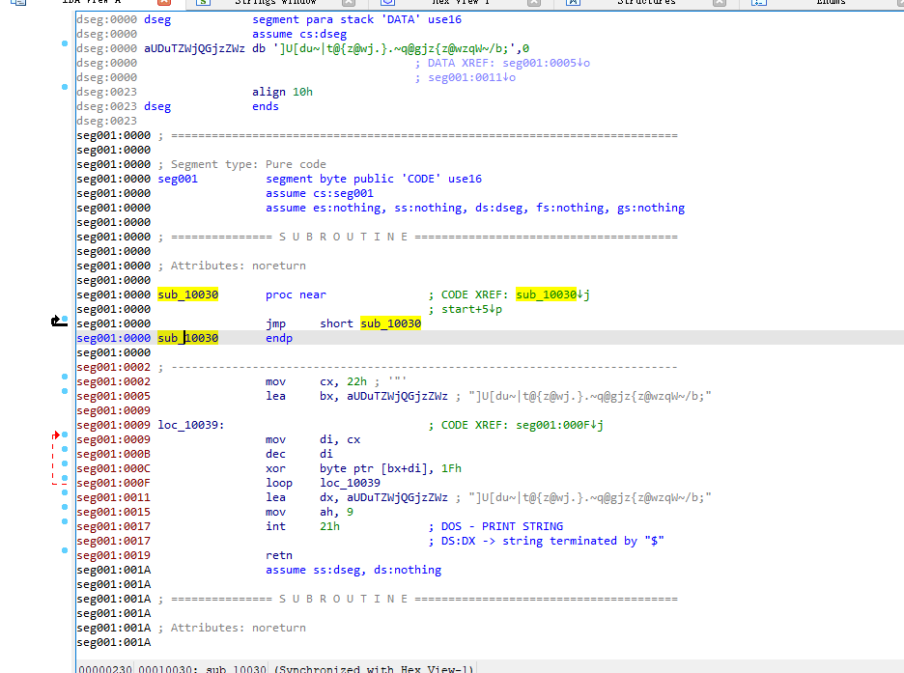
Task: Select the 21h operand of int instruction
Action: point(329,526)
